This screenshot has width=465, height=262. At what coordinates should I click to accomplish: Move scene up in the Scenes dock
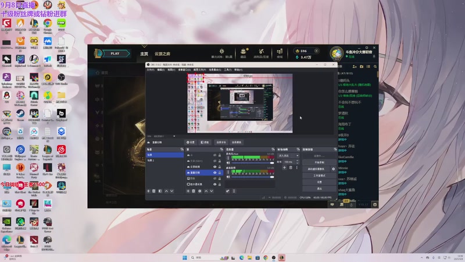tap(166, 191)
